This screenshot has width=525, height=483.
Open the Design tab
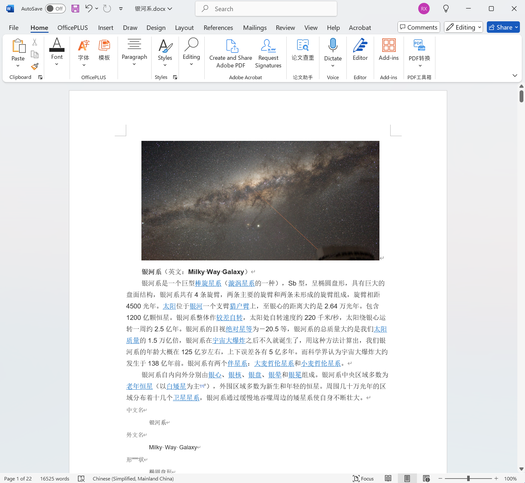click(x=156, y=28)
